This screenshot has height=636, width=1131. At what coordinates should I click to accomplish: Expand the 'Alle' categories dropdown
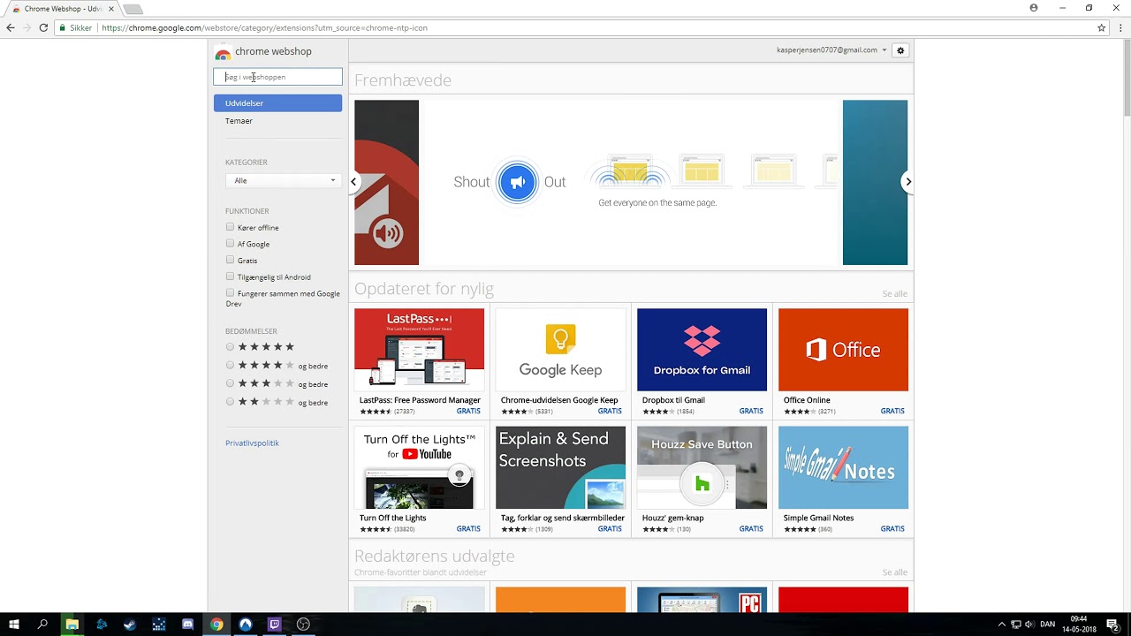pos(283,180)
